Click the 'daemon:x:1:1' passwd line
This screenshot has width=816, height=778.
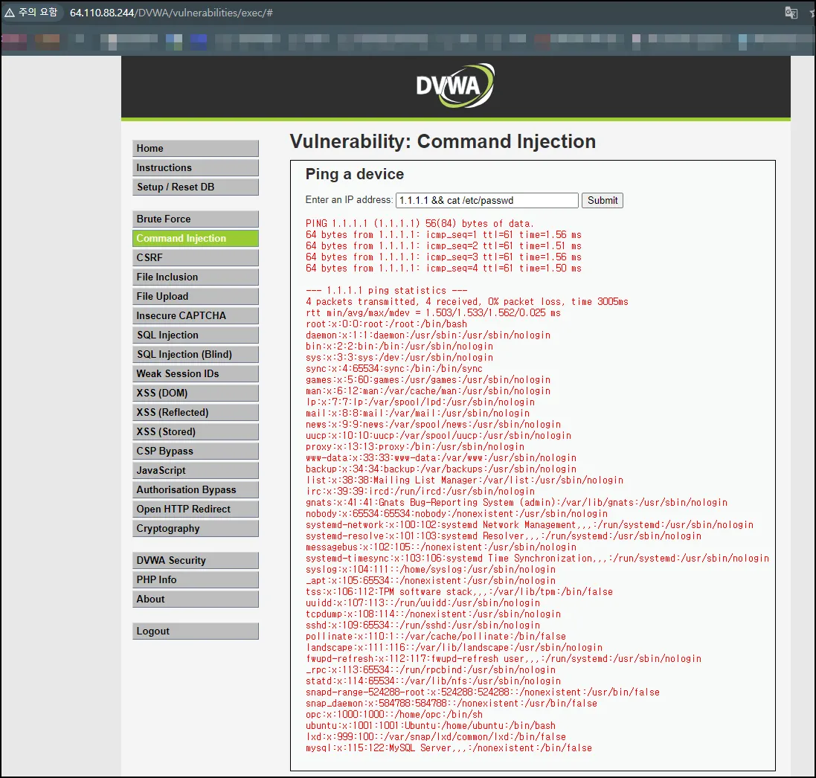[428, 335]
